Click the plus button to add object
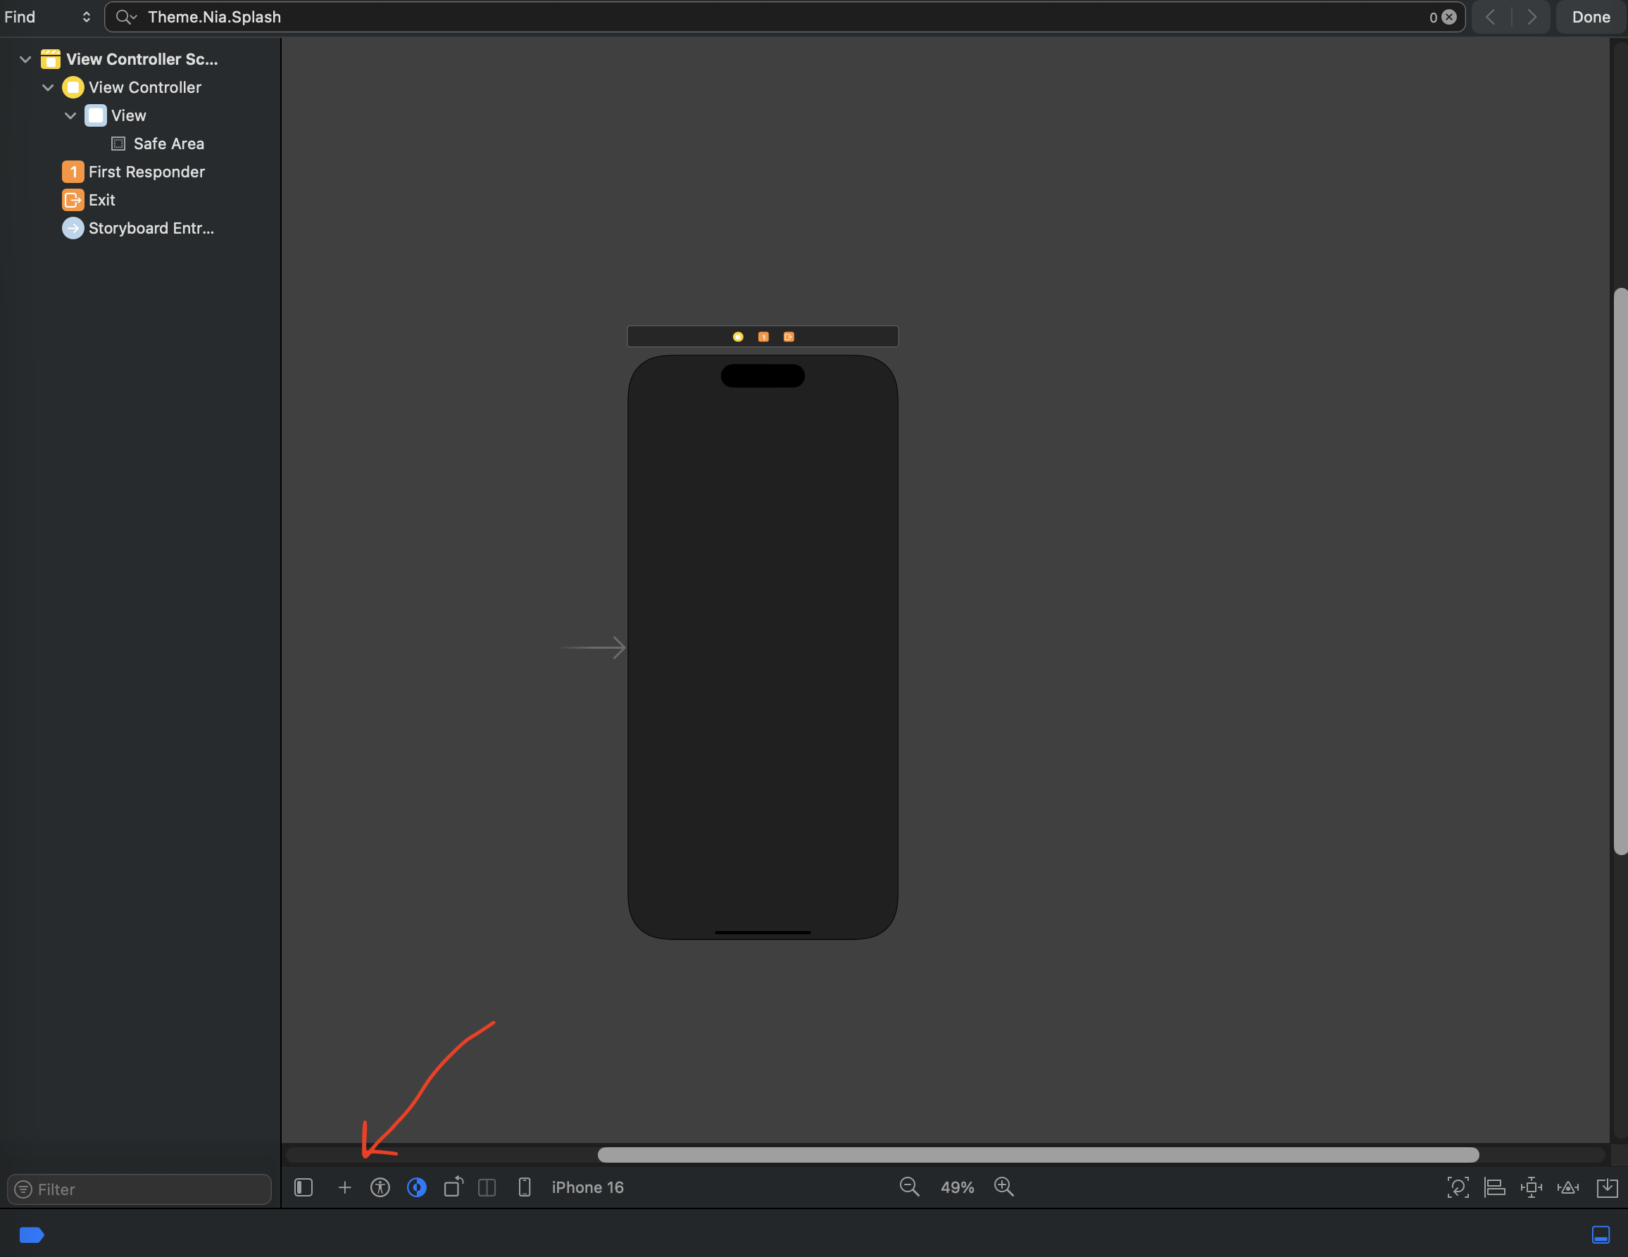 (344, 1188)
